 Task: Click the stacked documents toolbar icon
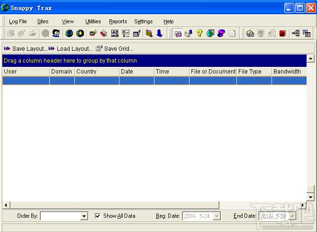tap(250, 33)
